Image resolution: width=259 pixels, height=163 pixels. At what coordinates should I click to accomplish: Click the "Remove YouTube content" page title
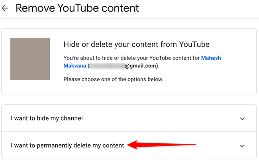pos(77,8)
